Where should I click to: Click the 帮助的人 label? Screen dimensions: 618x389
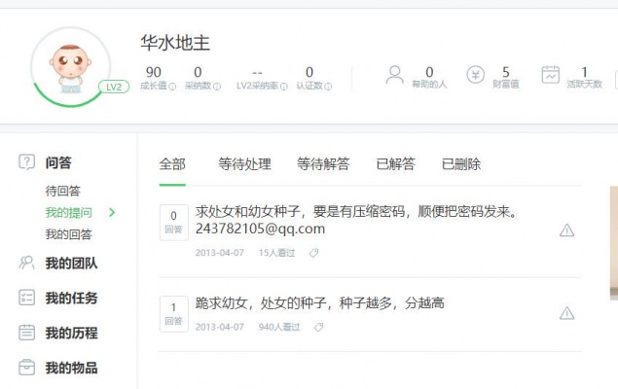(x=429, y=84)
